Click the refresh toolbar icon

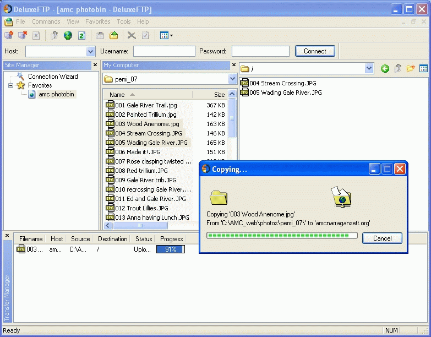(x=81, y=36)
